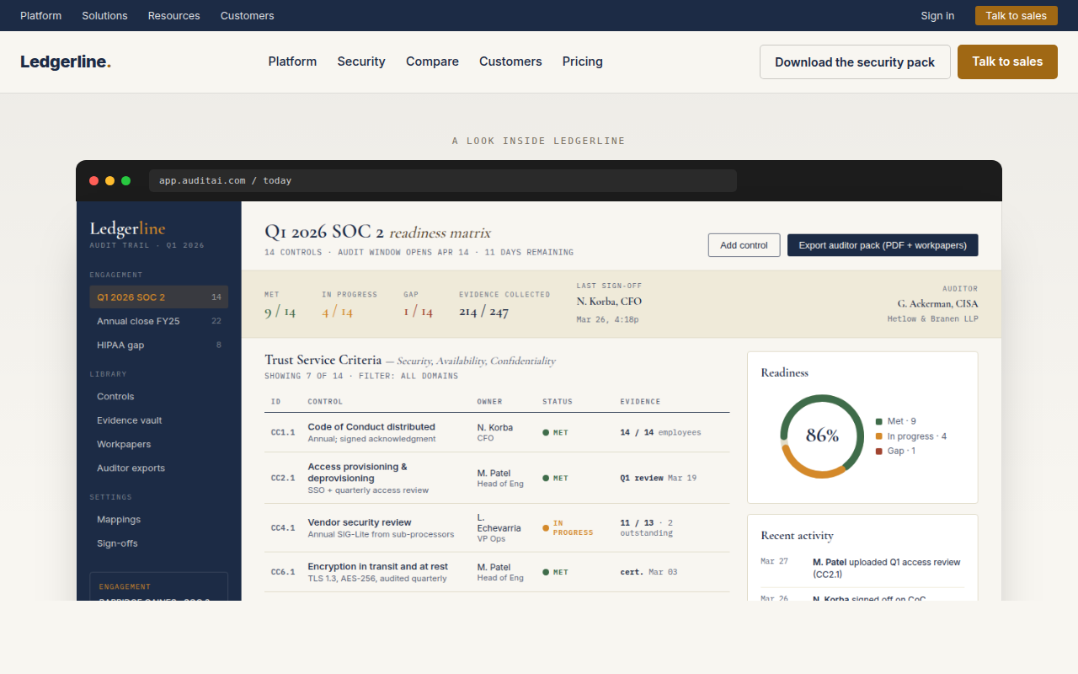Click the IN PROGRESS status dot for CC4.1

tap(546, 528)
